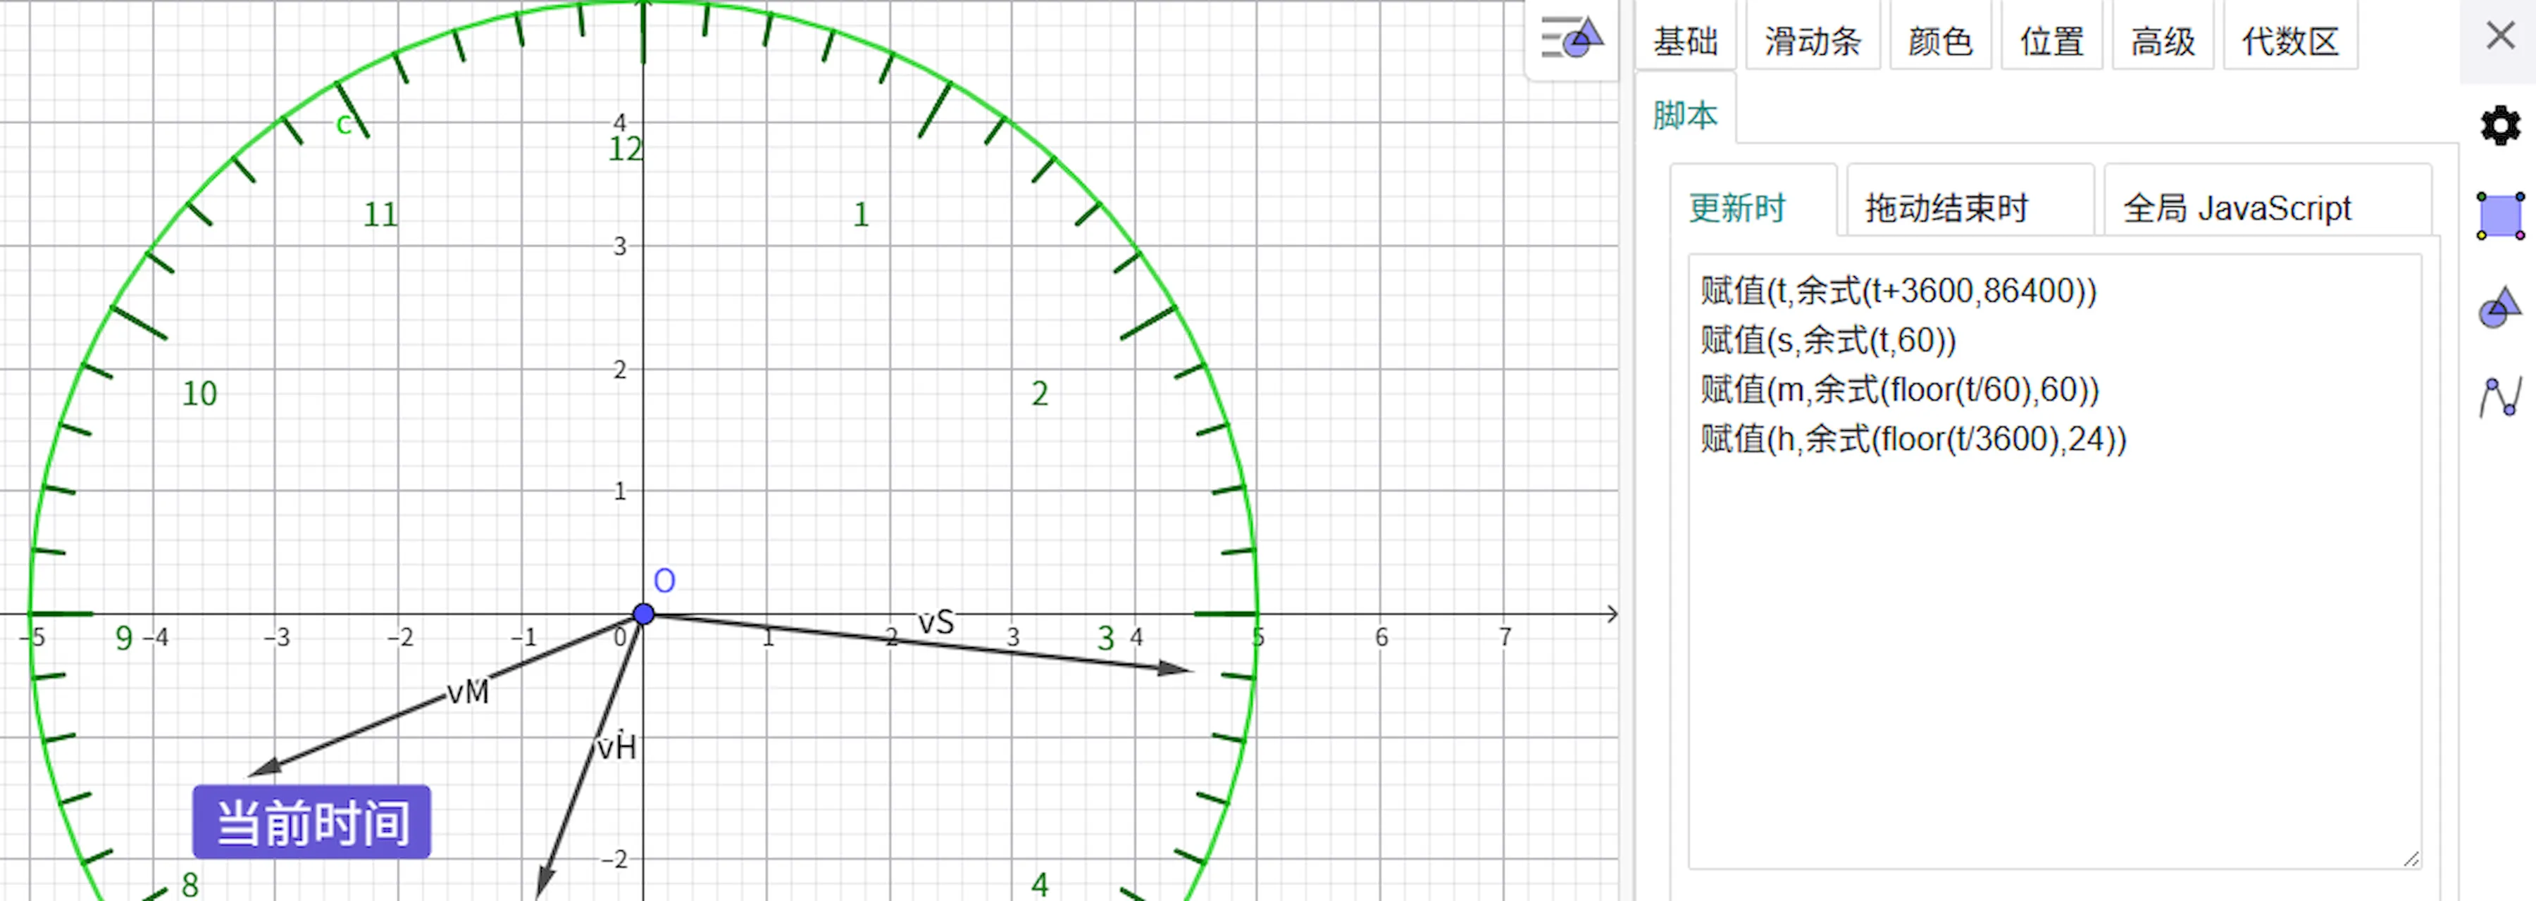The height and width of the screenshot is (901, 2536).
Task: Select the 更新时 script tab
Action: pyautogui.click(x=1736, y=208)
